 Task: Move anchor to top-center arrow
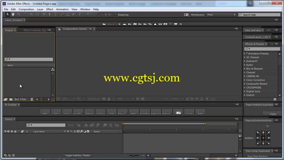point(263,133)
